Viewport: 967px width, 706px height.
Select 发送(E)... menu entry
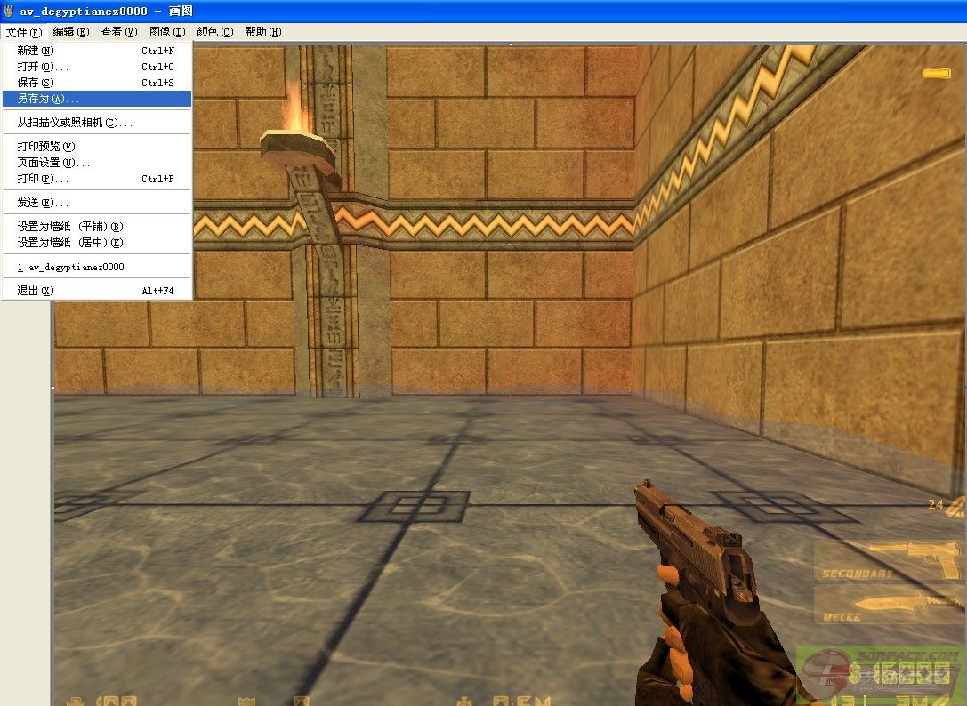[x=42, y=203]
